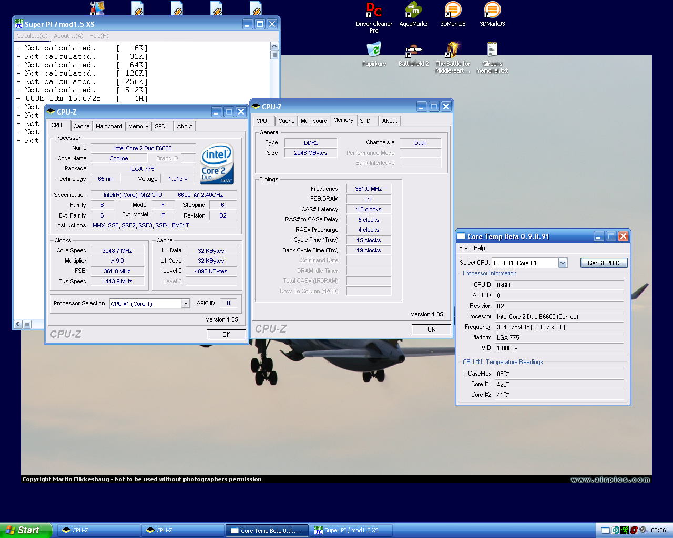The height and width of the screenshot is (538, 673).
Task: Activate Super PI taskbar button
Action: pyautogui.click(x=351, y=530)
